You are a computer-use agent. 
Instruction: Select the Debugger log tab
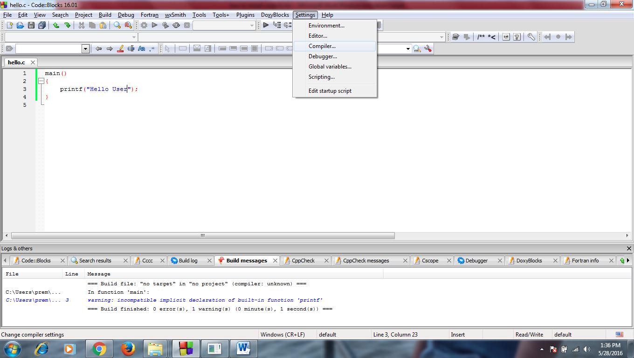tap(476, 261)
